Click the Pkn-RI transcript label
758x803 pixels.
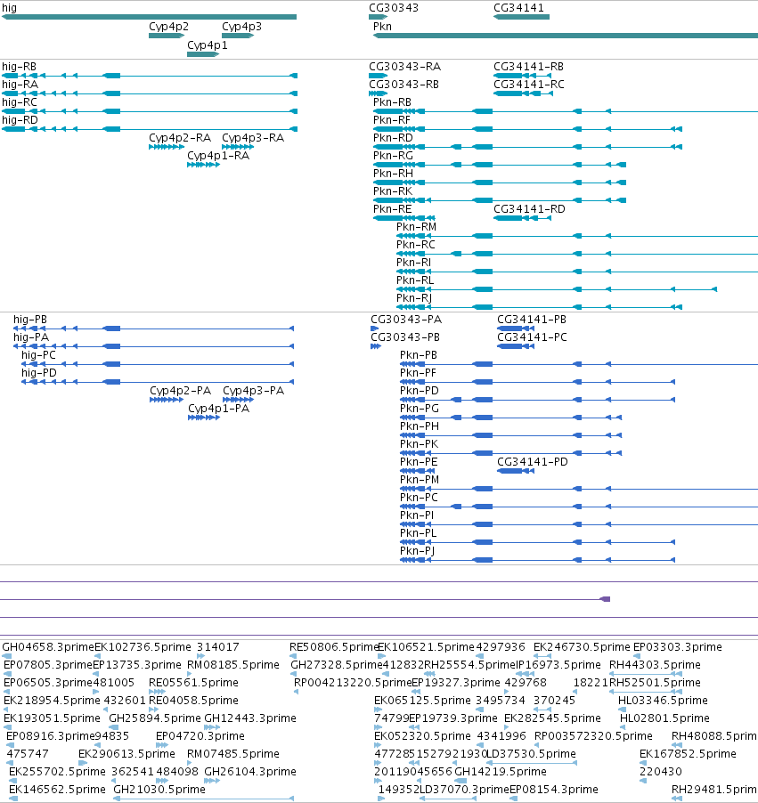coord(413,263)
